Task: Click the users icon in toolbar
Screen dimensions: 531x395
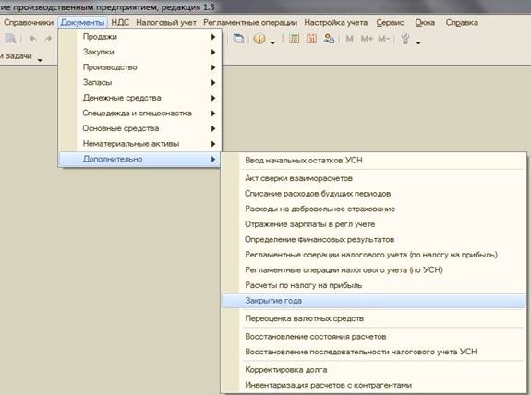Action: point(329,39)
